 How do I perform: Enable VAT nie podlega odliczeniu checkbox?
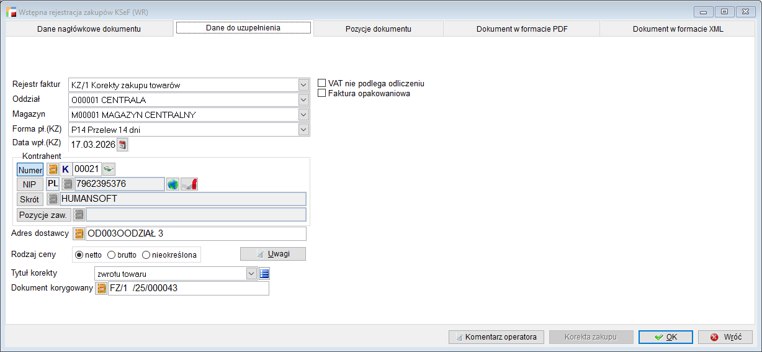click(322, 83)
